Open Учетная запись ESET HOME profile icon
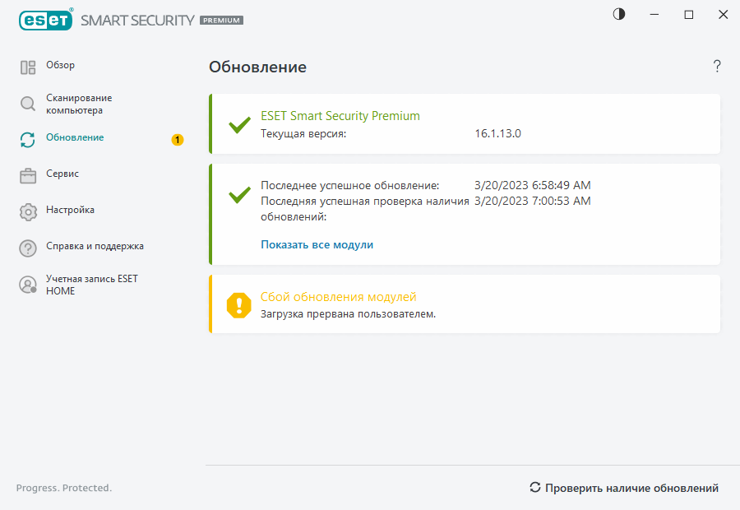 pyautogui.click(x=28, y=285)
